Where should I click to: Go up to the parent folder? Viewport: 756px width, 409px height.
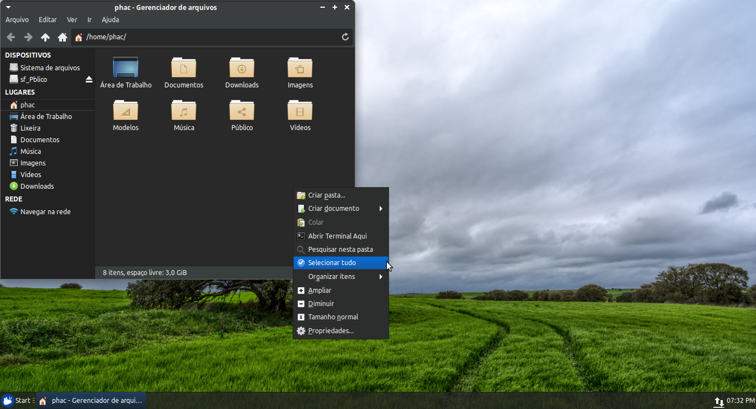[45, 37]
